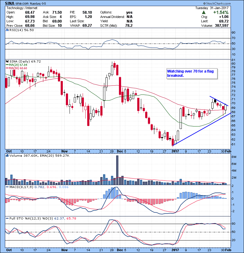The height and width of the screenshot is (253, 244).
Task: Select the SCTR (Mid) value 78.2
Action: [x=129, y=26]
